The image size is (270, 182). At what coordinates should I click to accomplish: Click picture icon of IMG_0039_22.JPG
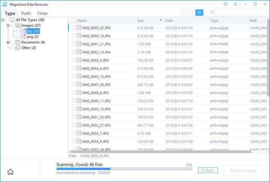pos(79,28)
